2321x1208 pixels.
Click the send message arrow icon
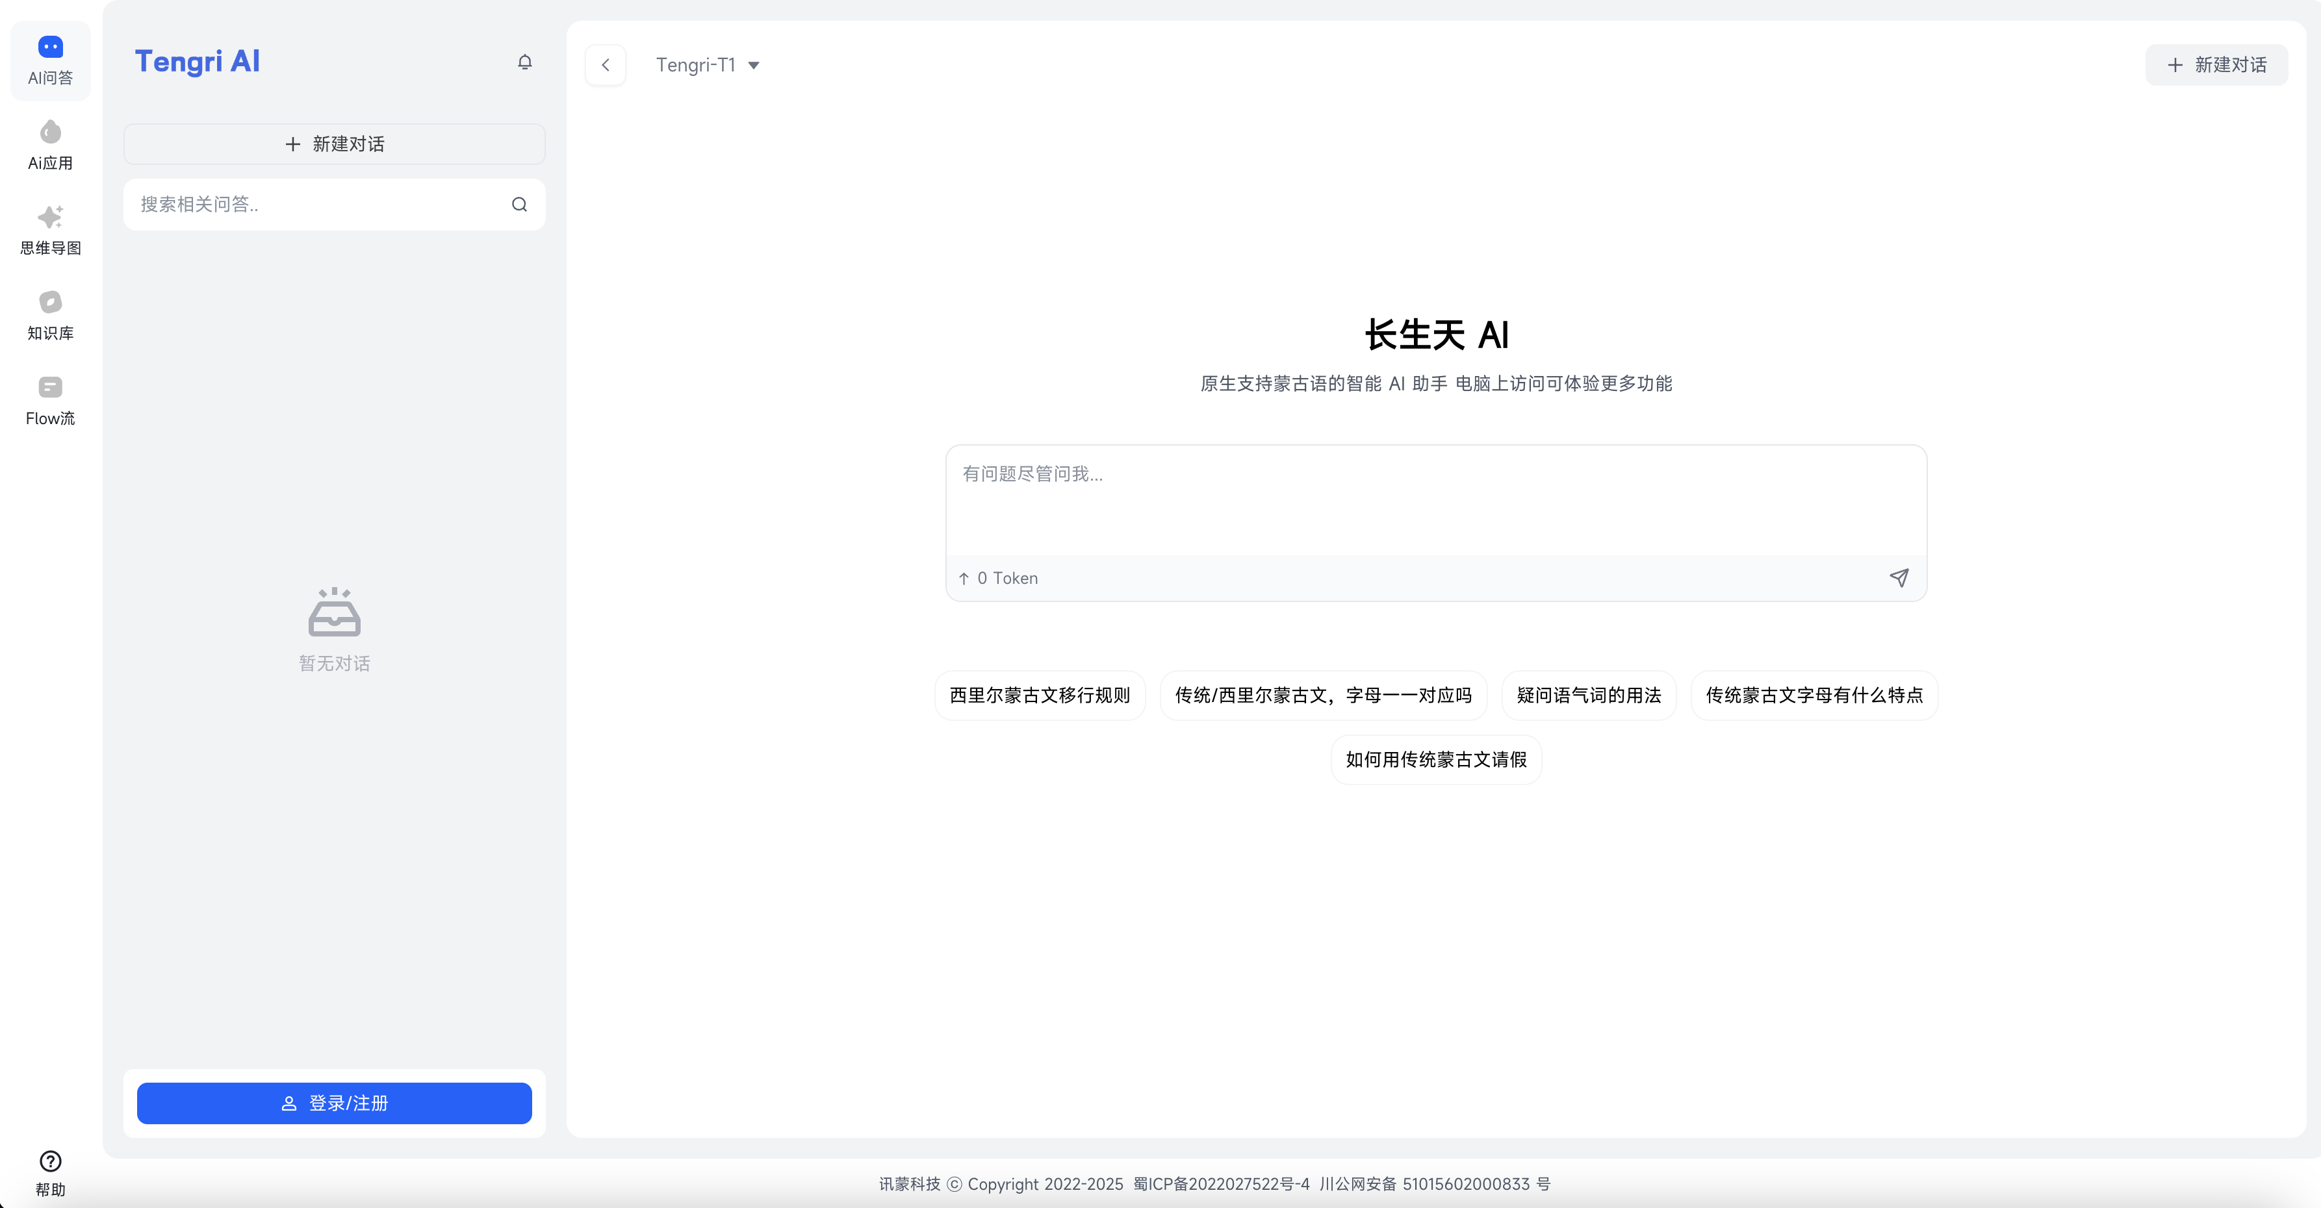pos(1899,577)
